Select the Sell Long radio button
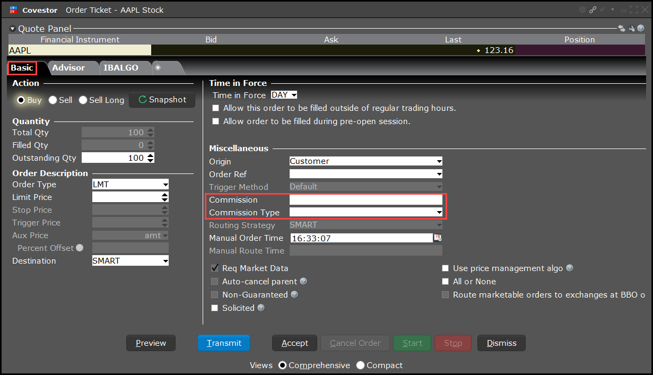 coord(83,100)
